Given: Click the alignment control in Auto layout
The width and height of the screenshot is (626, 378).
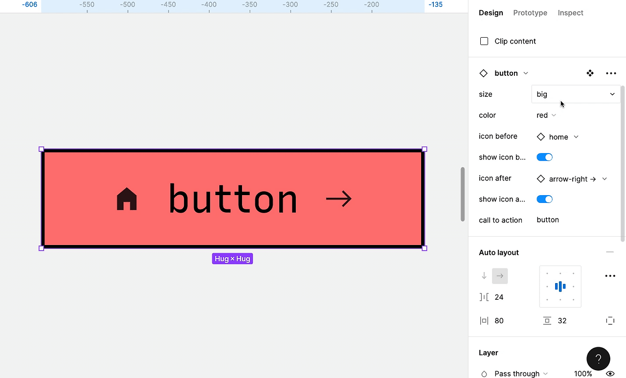Looking at the screenshot, I should 560,287.
